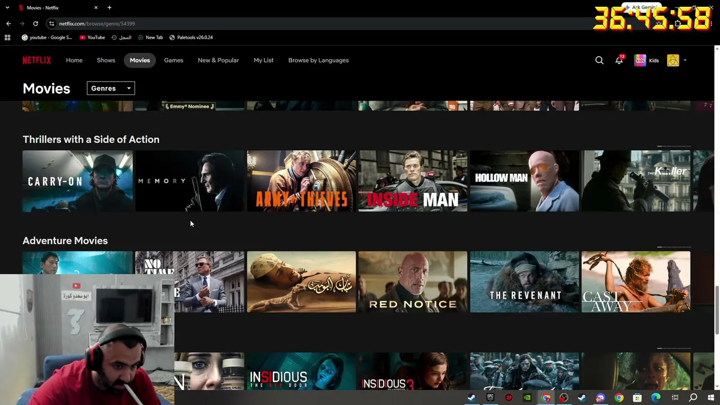Open the Inside Man thumbnail

[x=413, y=181]
